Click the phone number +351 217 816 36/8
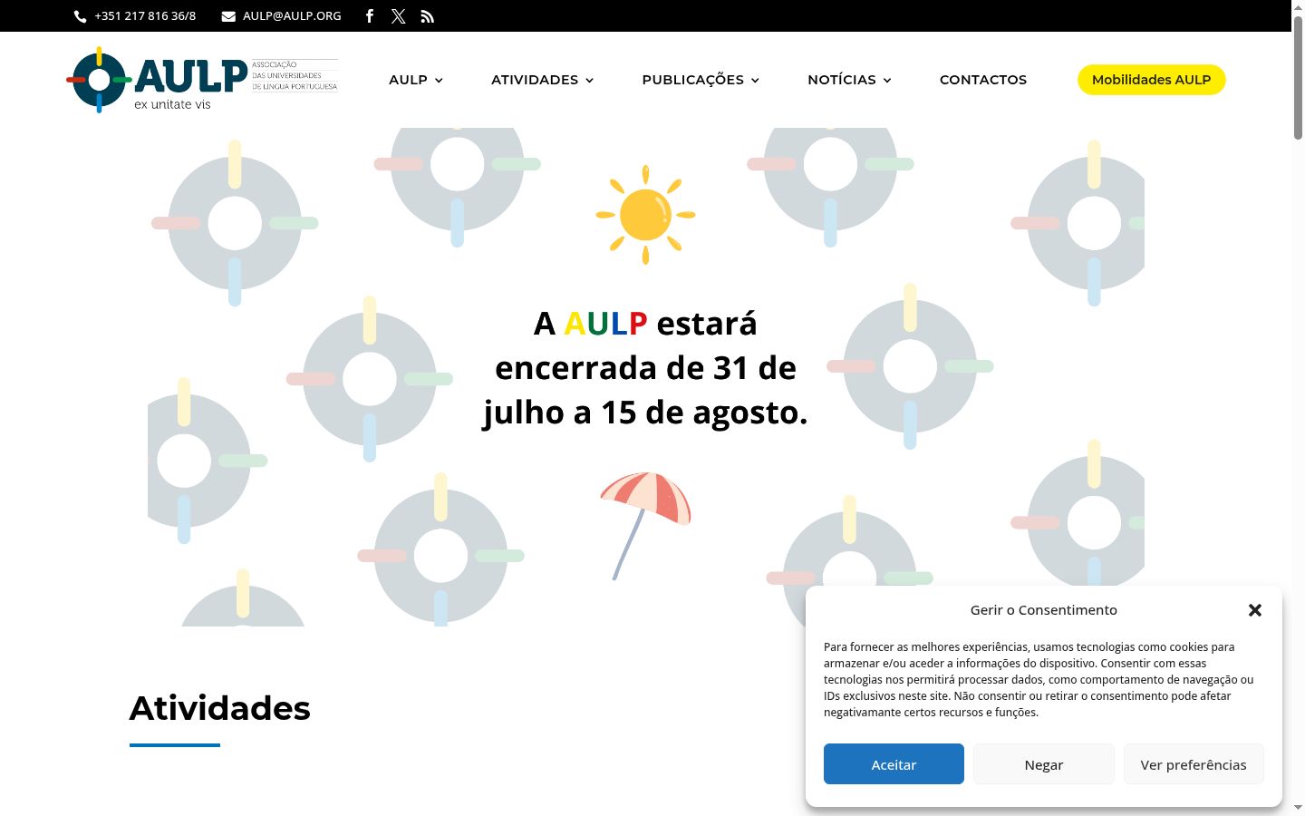The height and width of the screenshot is (816, 1305). 145,16
